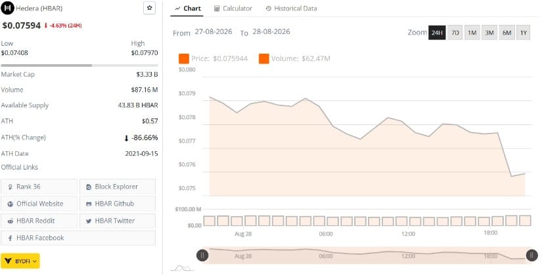
Task: Click the left range navigator handle
Action: (202, 255)
